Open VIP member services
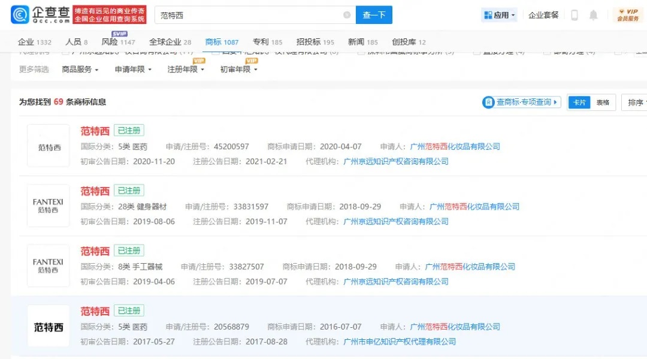 (x=628, y=15)
